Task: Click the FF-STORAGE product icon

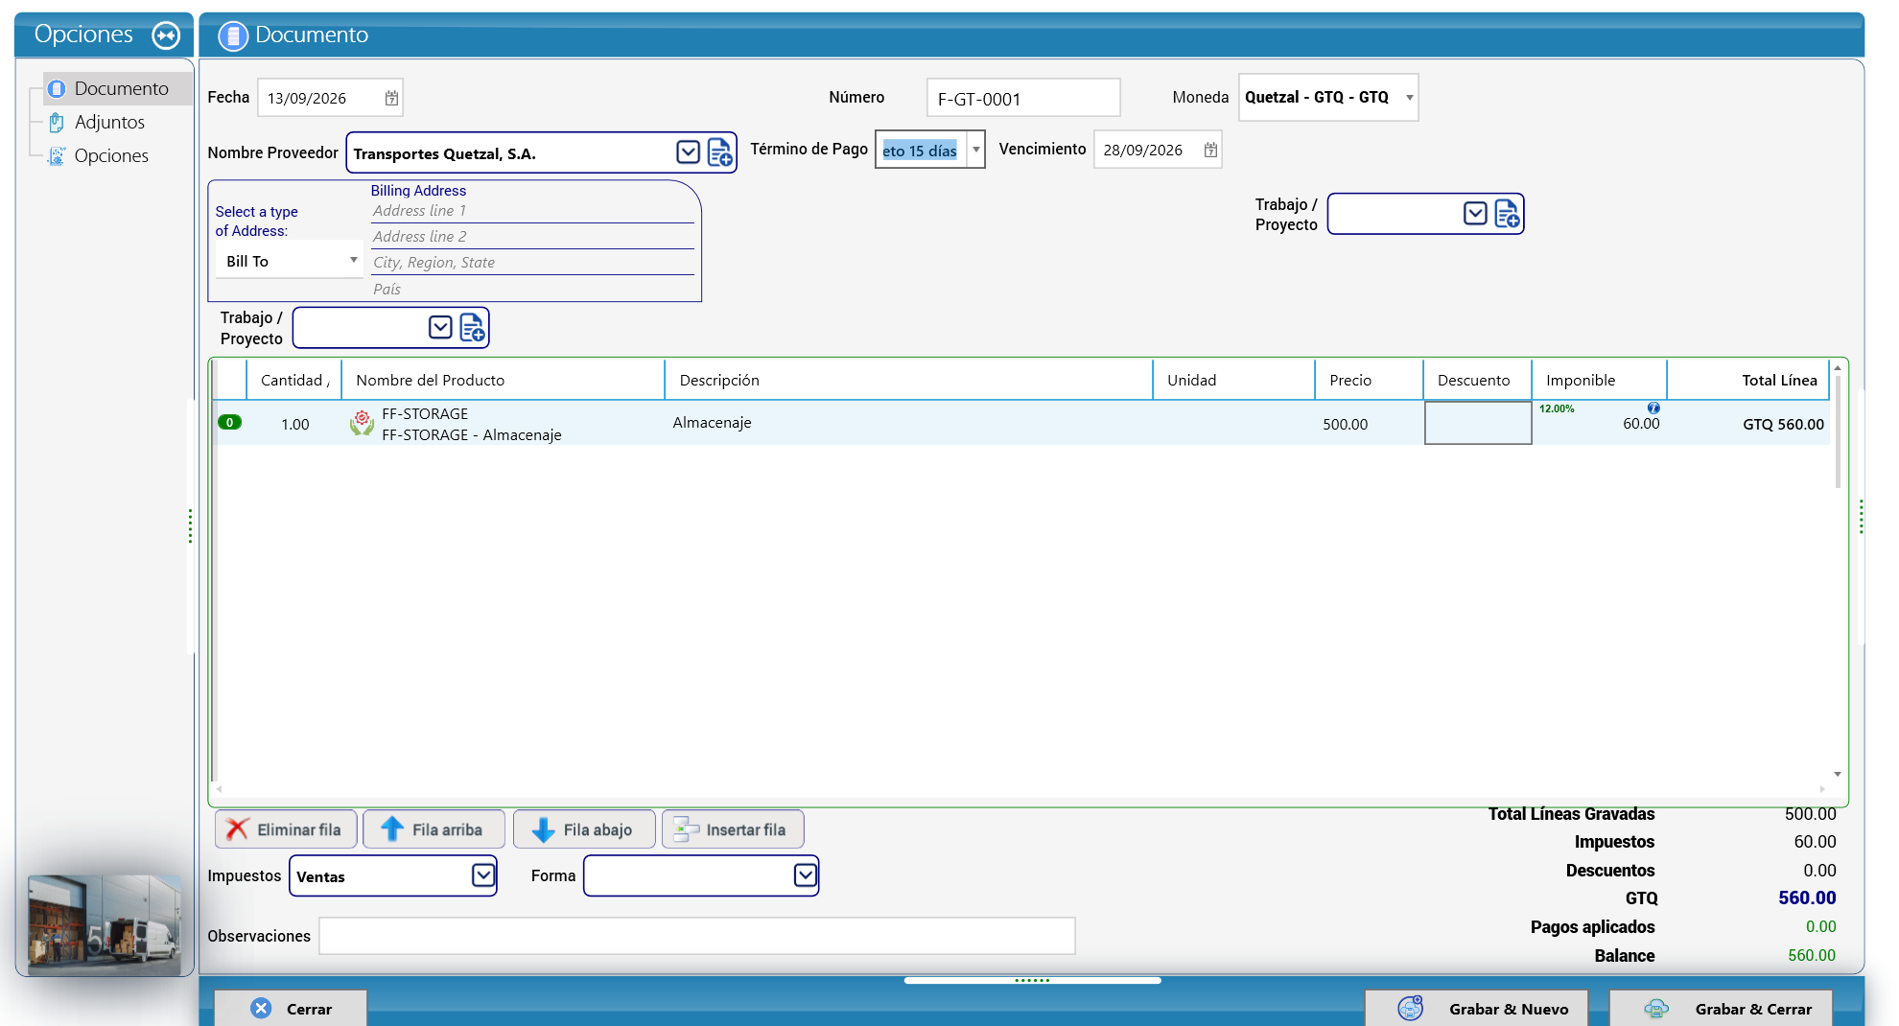Action: tap(362, 423)
